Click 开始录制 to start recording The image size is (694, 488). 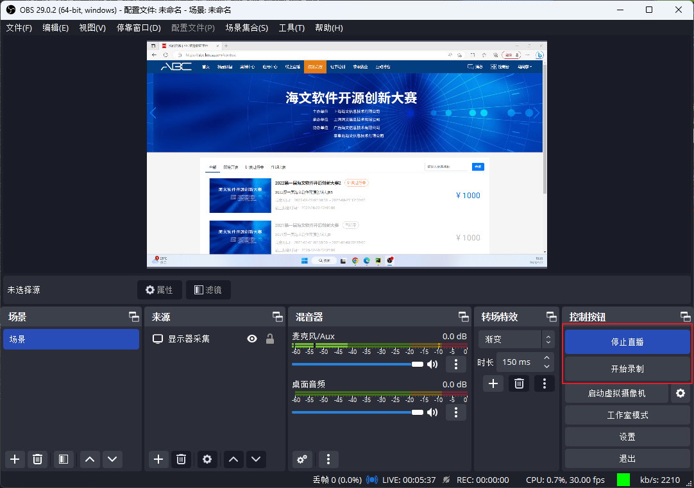coord(627,369)
